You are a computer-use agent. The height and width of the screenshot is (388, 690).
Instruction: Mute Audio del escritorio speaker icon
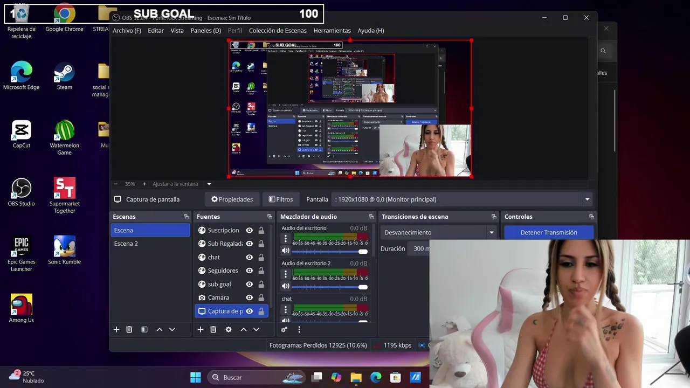point(286,251)
